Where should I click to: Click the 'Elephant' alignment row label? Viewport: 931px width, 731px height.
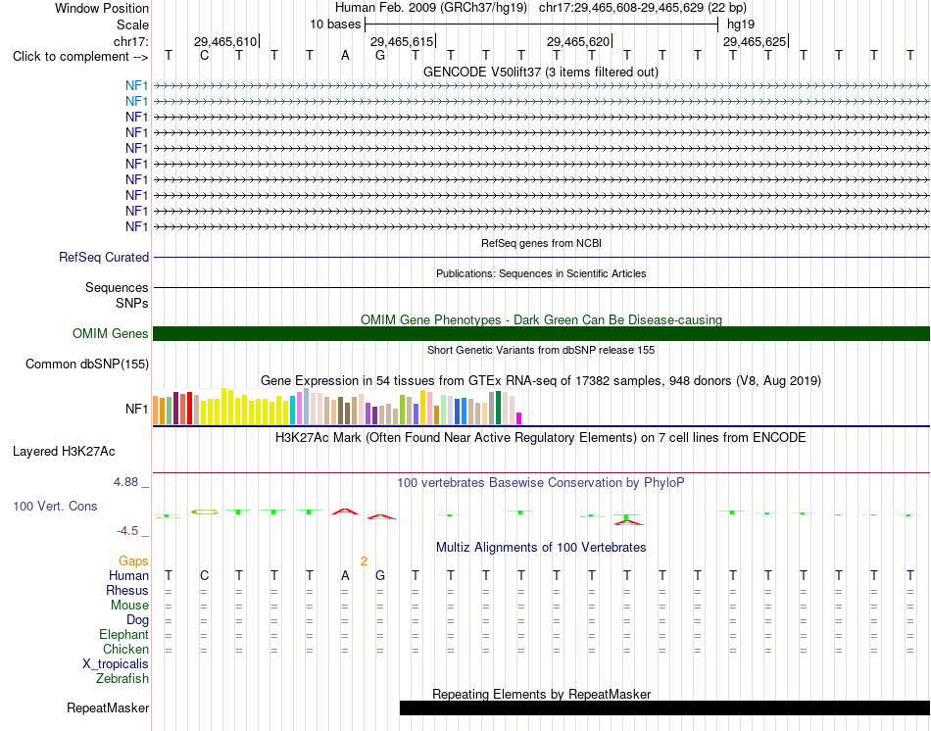[123, 634]
